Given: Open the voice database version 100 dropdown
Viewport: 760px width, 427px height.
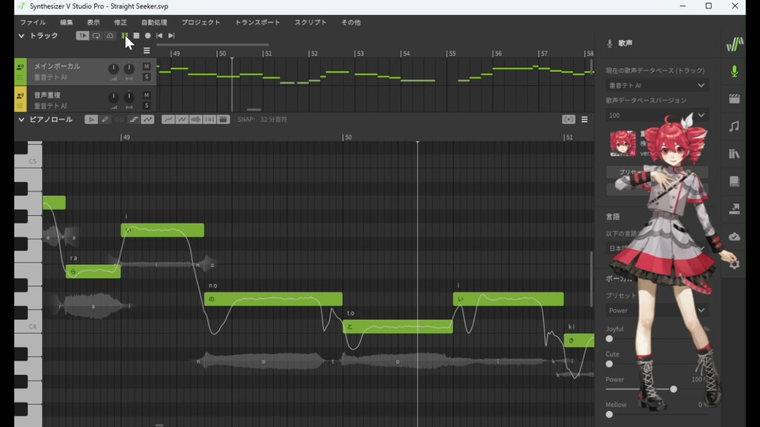Looking at the screenshot, I should pos(656,115).
